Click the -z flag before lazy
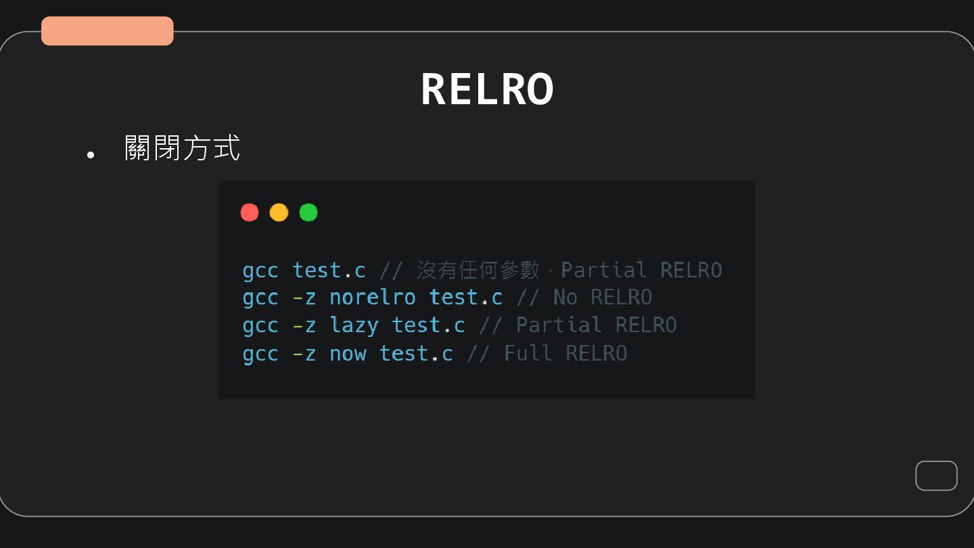This screenshot has height=548, width=974. coord(304,325)
